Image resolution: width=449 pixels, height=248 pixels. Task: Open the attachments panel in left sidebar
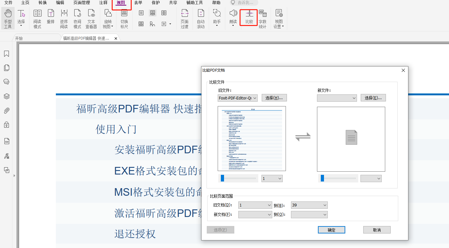click(6, 110)
